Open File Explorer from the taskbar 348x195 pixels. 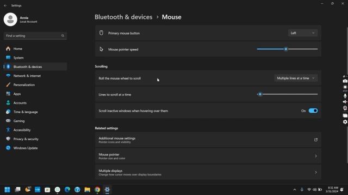(x=87, y=190)
